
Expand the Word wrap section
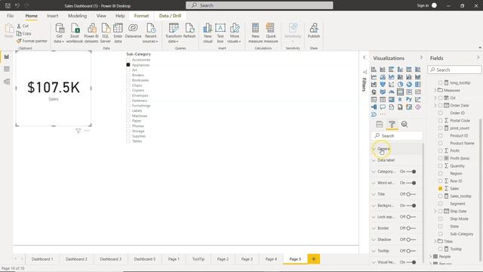click(x=374, y=183)
